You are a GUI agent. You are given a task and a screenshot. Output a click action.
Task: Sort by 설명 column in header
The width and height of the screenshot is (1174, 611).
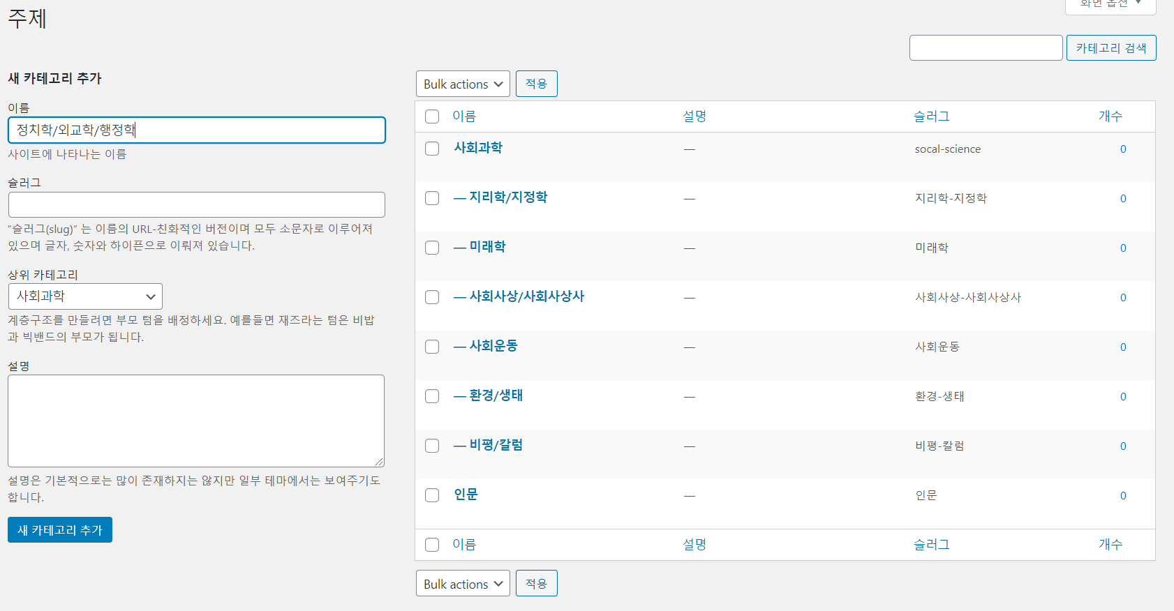(x=694, y=116)
